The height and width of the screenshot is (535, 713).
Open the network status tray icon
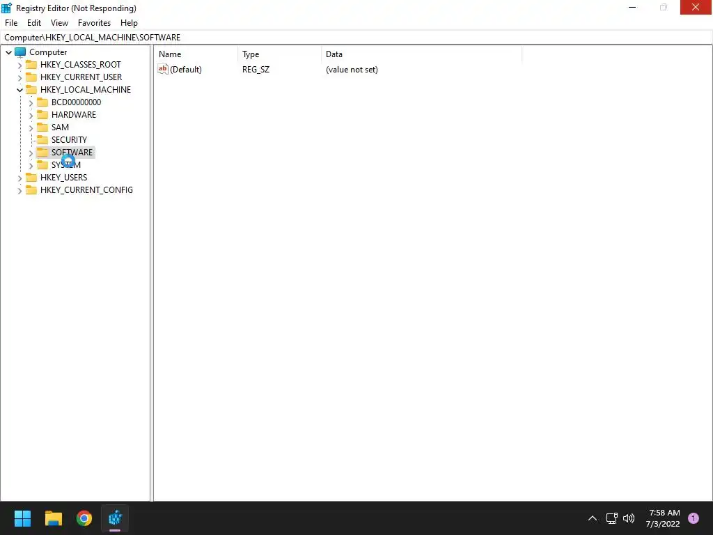(611, 518)
